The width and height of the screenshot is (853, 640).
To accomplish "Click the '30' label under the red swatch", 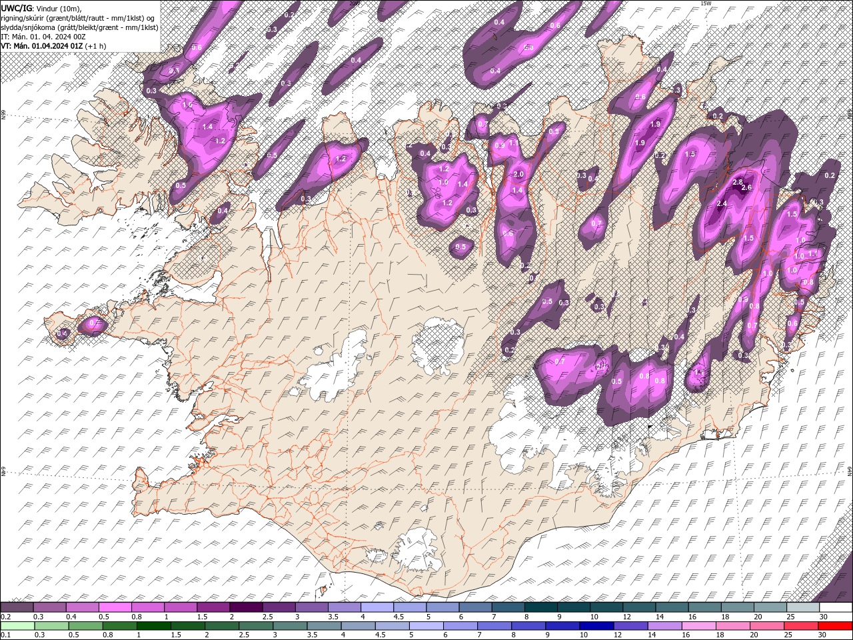I will click(x=824, y=635).
